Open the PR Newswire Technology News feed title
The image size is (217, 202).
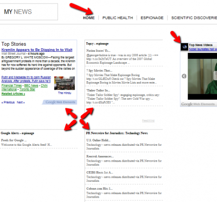tap(117, 133)
